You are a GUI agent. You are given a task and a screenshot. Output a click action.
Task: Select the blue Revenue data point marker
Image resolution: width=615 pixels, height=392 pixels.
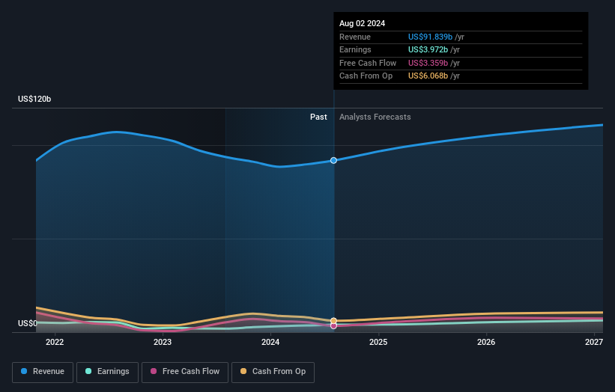click(x=333, y=160)
